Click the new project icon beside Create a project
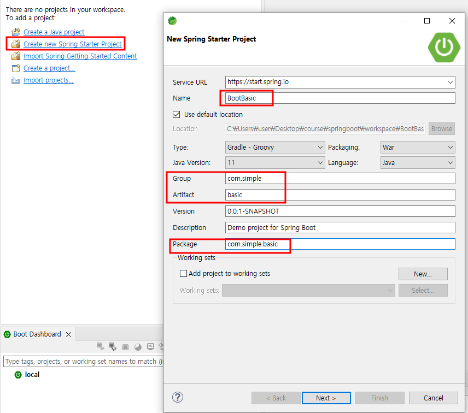Image resolution: width=468 pixels, height=413 pixels. 16,68
